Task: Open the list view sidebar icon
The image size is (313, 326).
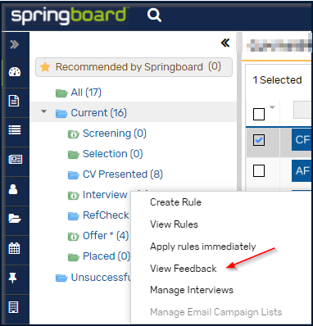Action: pos(15,130)
